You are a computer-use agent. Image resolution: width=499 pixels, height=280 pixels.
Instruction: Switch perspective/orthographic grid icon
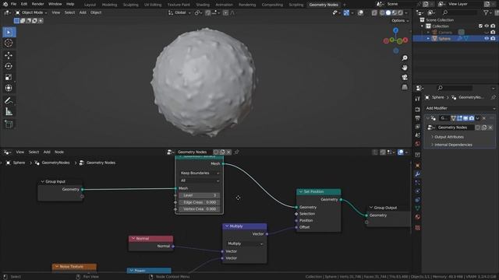[x=405, y=87]
